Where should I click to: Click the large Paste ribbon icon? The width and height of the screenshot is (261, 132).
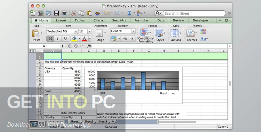(x=35, y=33)
